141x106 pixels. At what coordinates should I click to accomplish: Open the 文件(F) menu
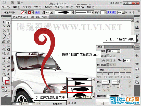coord(6,7)
